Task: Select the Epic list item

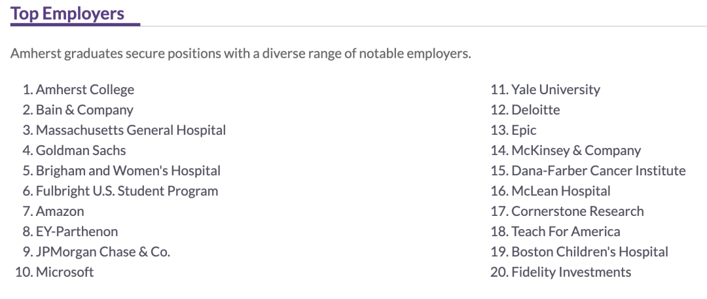Action: (524, 130)
